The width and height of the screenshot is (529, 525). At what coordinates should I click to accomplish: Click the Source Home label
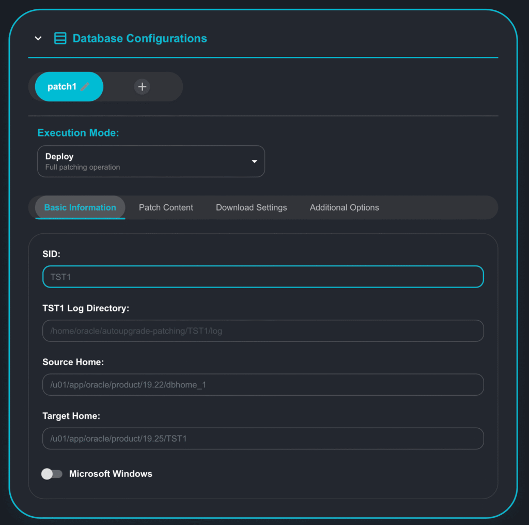[x=73, y=362]
